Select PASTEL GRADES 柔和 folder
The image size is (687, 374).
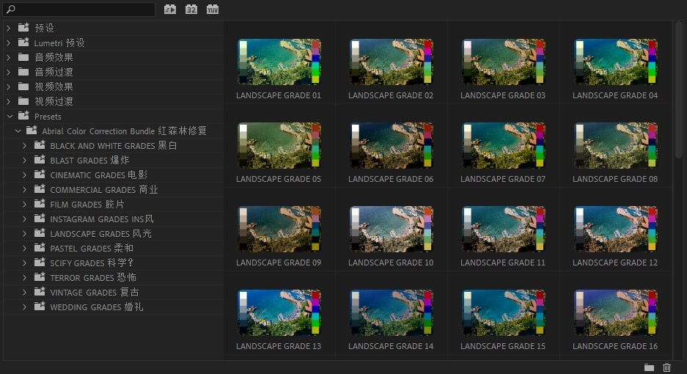(x=114, y=248)
